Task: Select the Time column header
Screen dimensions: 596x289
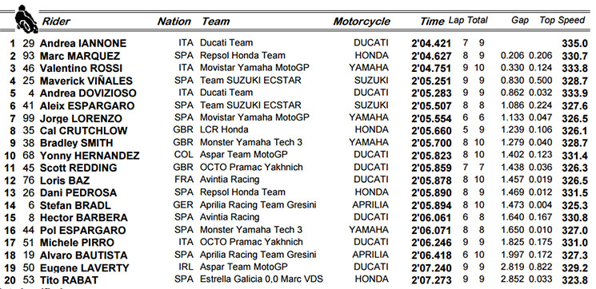Action: pos(432,22)
